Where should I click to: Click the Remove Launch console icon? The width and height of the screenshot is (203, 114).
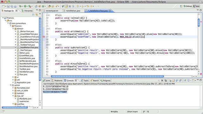[x=162, y=80]
